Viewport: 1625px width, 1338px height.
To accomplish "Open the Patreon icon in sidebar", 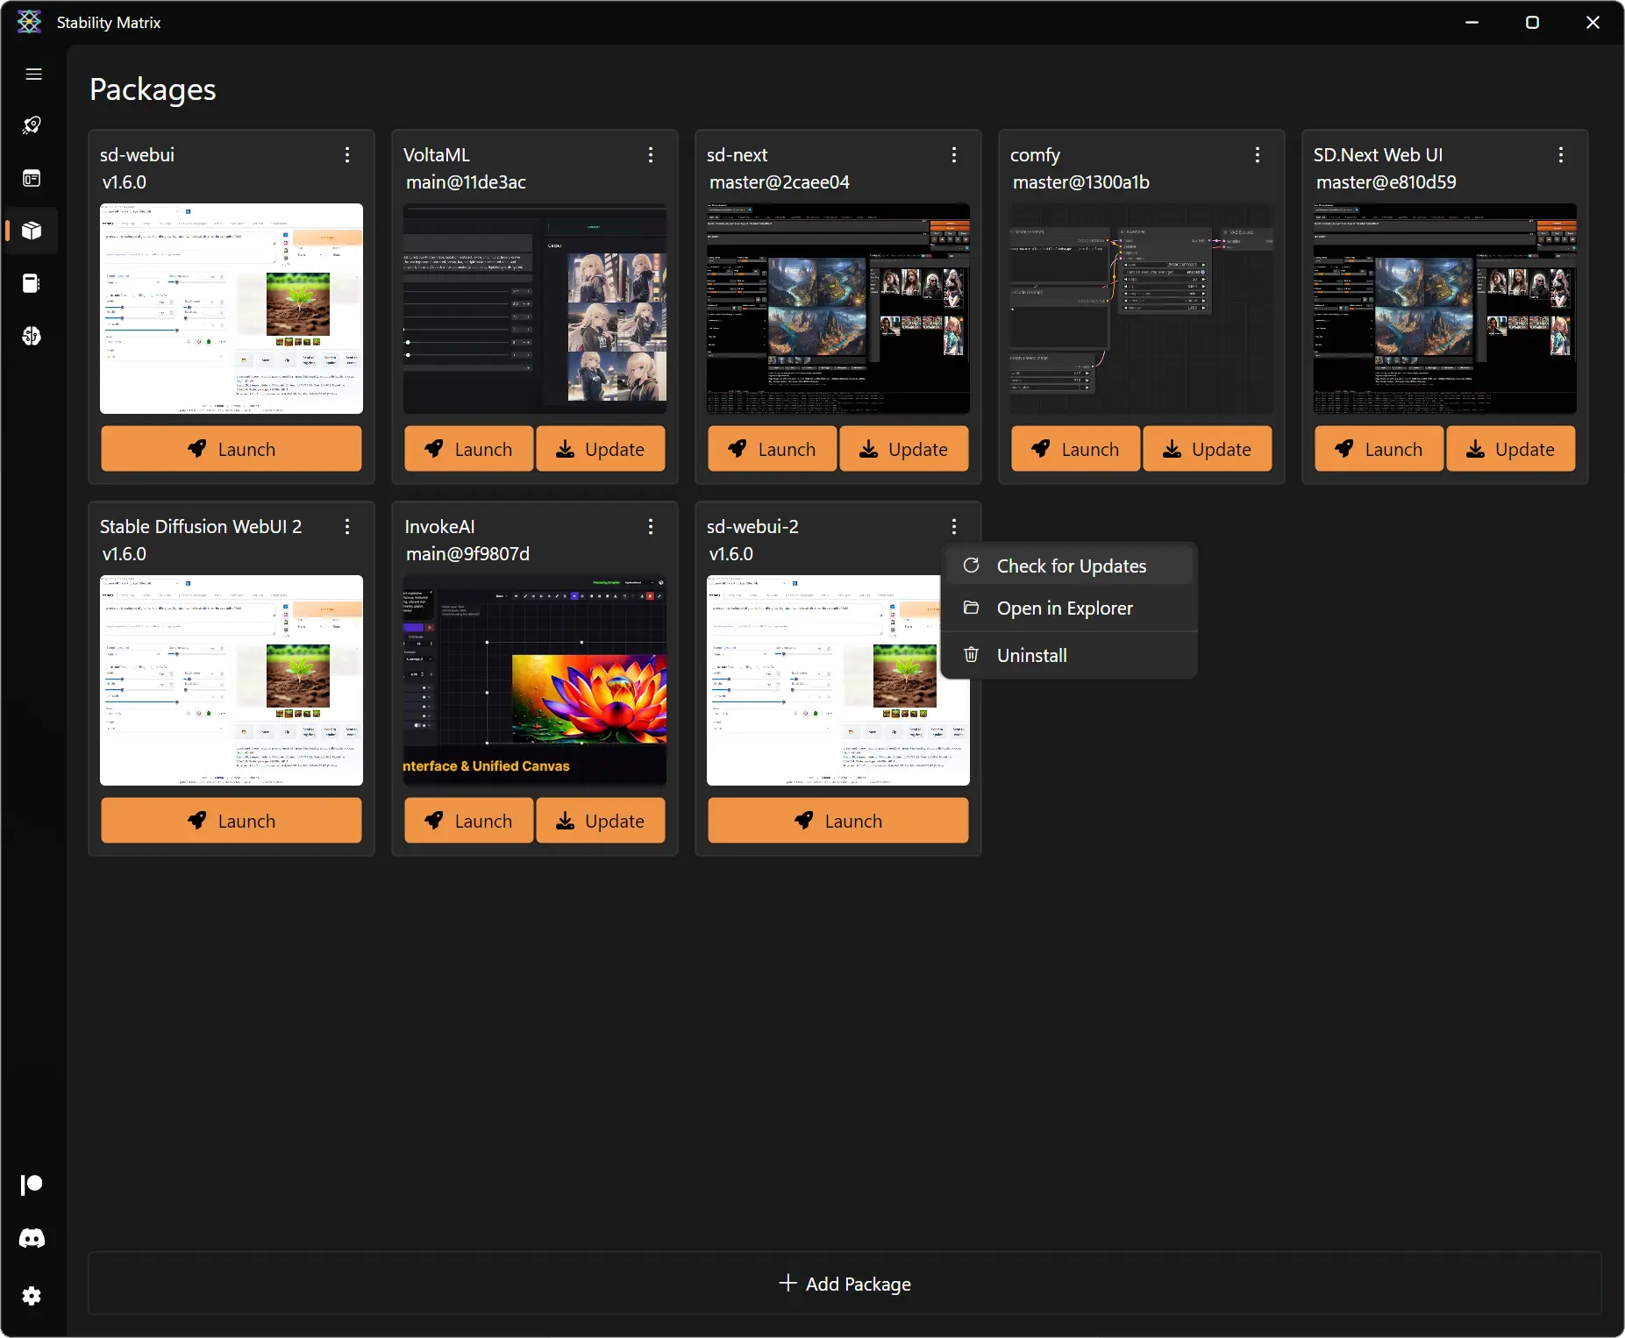I will pos(32,1185).
